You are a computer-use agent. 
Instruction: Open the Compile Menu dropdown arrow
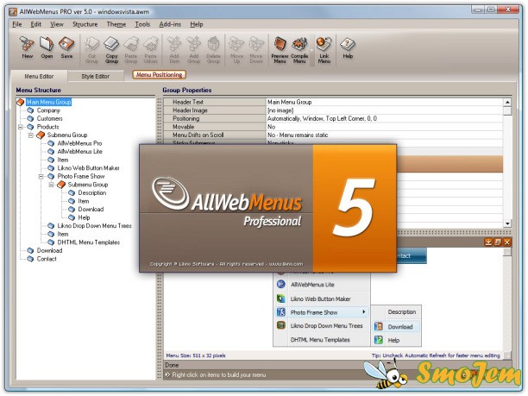point(311,50)
